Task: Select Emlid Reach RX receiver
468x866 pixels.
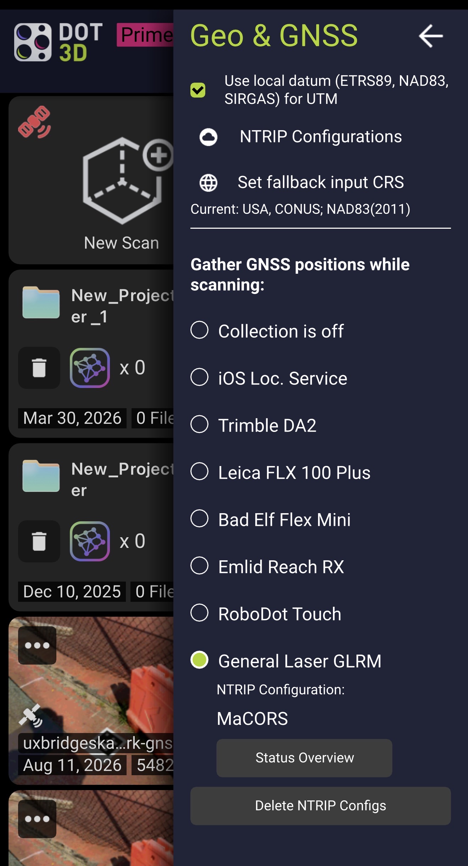Action: click(267, 566)
